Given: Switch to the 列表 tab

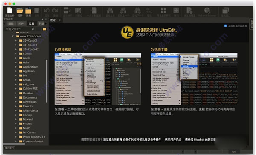Looking at the screenshot, I should coord(41,24).
